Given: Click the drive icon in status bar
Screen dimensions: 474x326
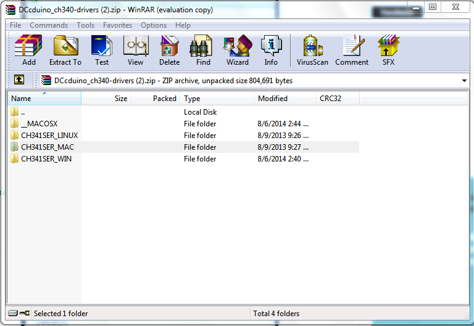Looking at the screenshot, I should pyautogui.click(x=13, y=313).
